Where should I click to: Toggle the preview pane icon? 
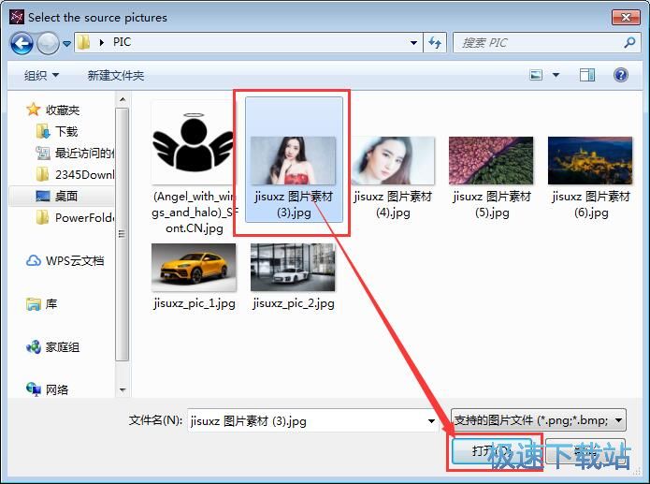(x=587, y=75)
